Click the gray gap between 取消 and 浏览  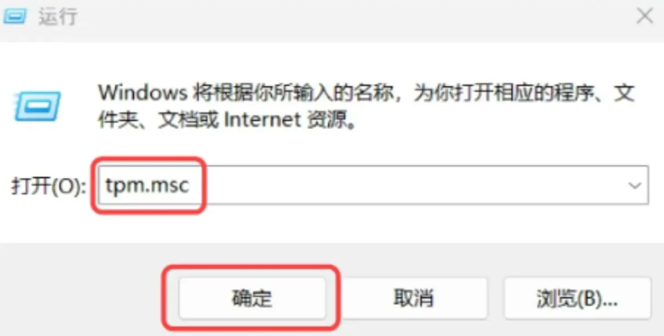pos(495,298)
